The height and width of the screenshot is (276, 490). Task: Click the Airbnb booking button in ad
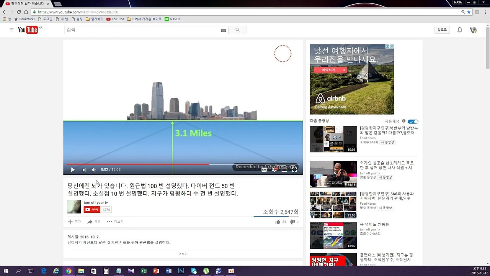(330, 70)
